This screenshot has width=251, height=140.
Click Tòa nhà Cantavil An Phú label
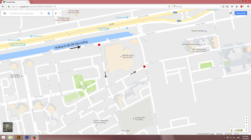click(x=191, y=44)
